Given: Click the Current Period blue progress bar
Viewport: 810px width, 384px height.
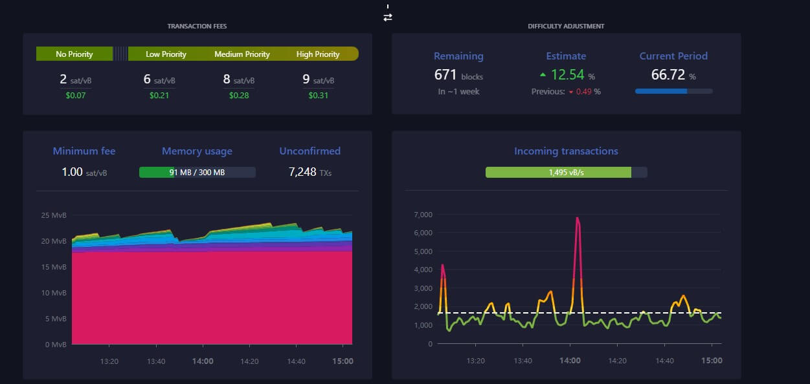Looking at the screenshot, I should (673, 92).
